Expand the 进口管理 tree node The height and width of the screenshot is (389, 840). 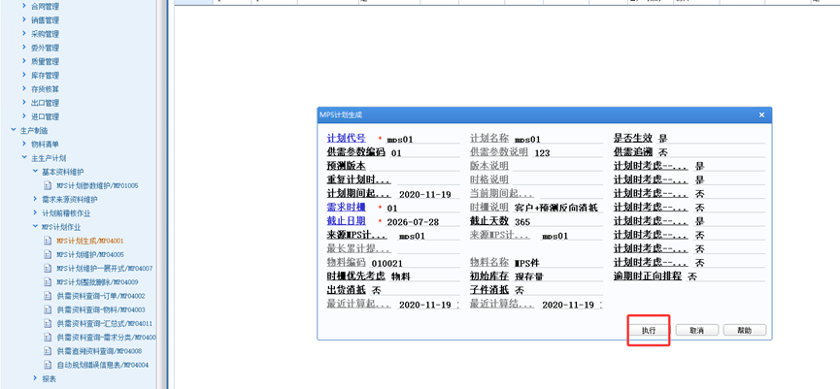[x=24, y=116]
